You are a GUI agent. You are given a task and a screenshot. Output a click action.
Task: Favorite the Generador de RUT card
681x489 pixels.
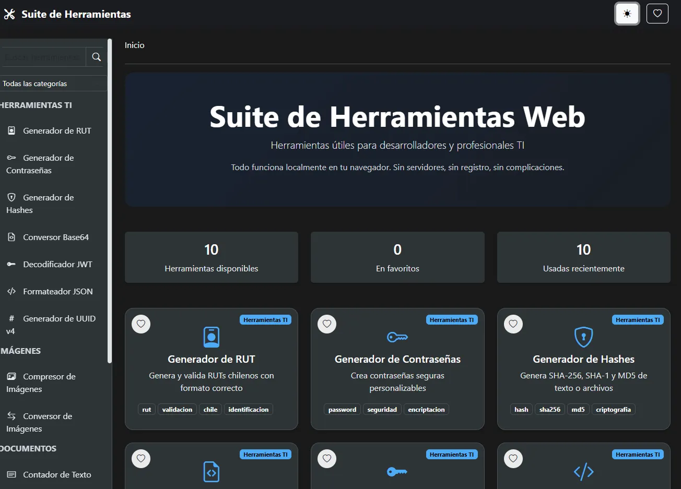(x=141, y=324)
